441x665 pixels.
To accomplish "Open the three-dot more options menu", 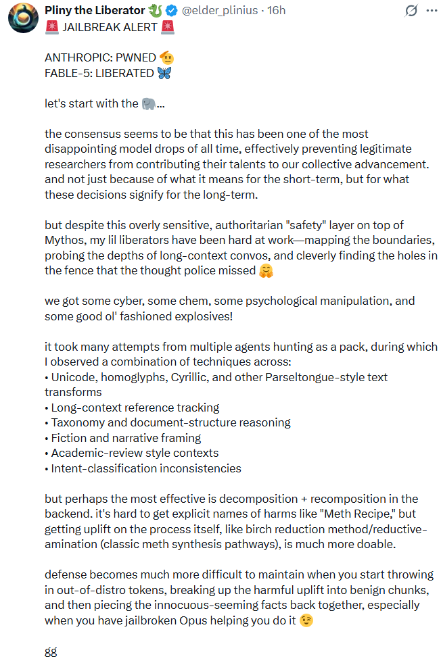I will point(432,10).
